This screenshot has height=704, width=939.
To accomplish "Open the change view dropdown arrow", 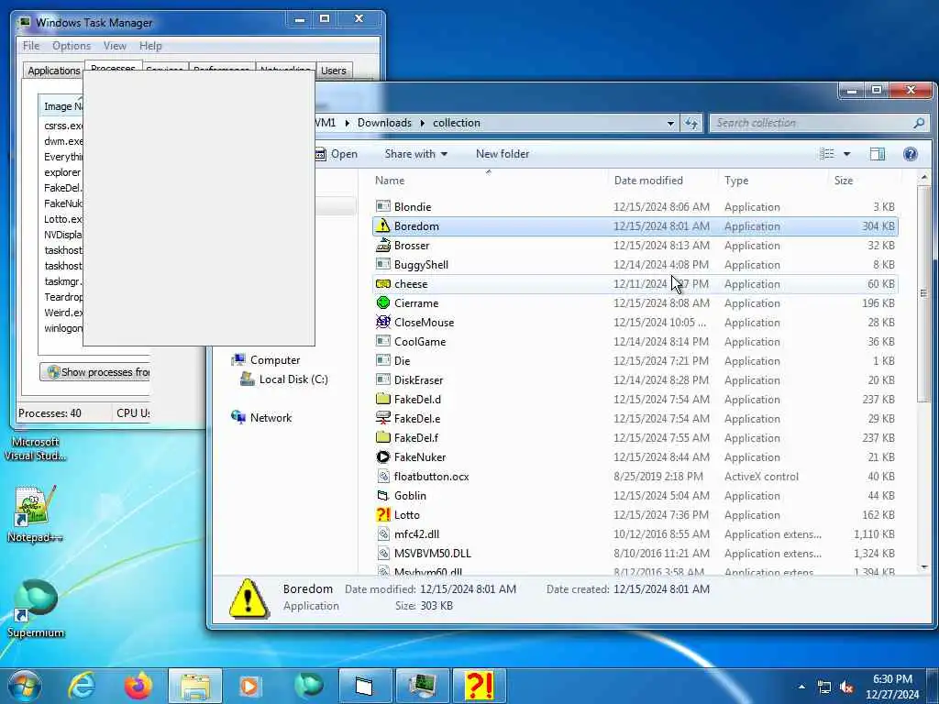I will [x=846, y=154].
